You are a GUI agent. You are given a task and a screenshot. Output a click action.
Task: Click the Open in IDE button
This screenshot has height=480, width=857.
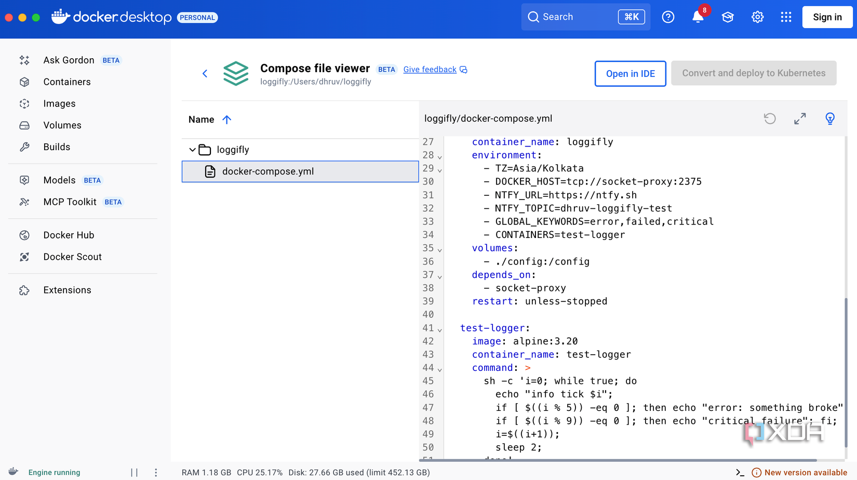[630, 73]
